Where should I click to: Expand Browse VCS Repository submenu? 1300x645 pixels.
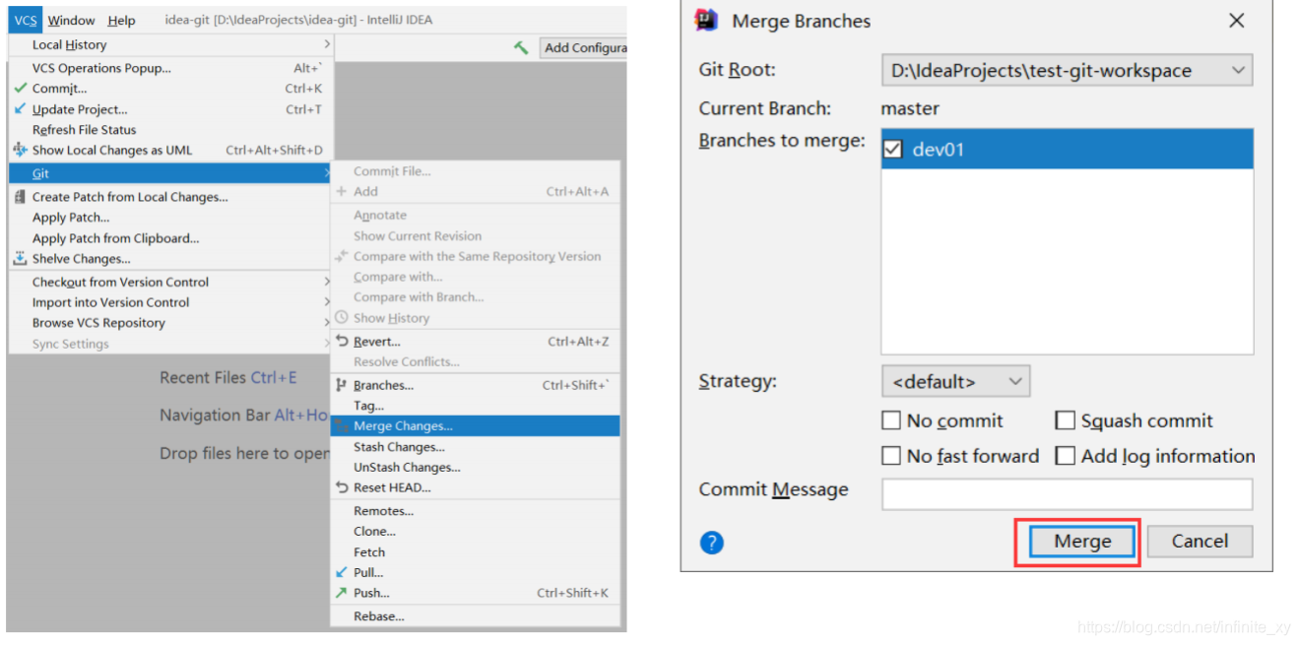(x=169, y=323)
